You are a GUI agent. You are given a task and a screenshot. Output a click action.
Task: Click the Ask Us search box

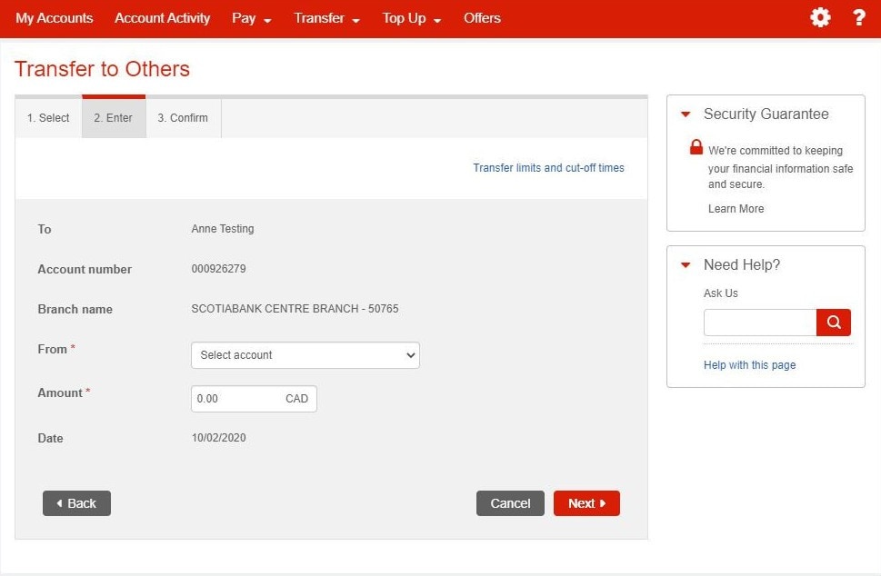(759, 322)
